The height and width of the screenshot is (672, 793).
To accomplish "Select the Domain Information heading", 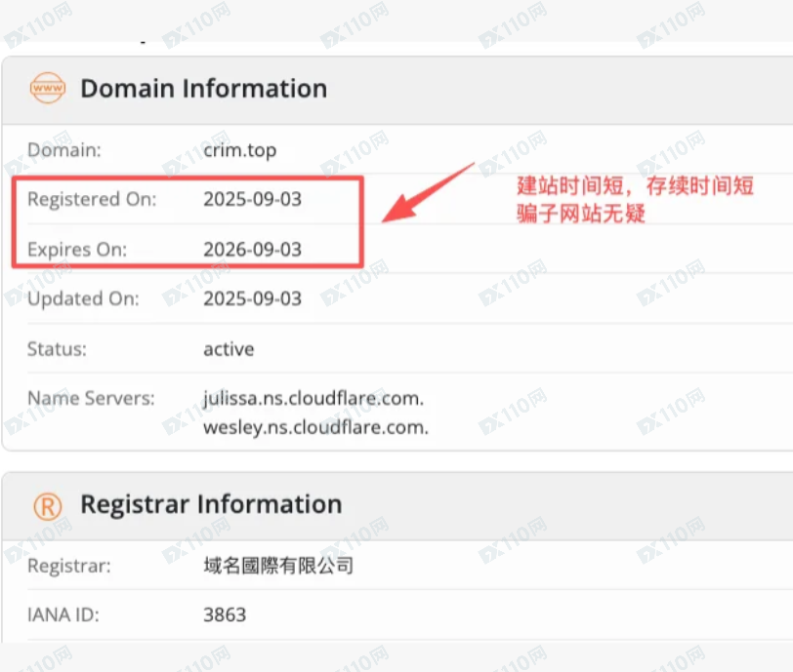I will point(203,89).
